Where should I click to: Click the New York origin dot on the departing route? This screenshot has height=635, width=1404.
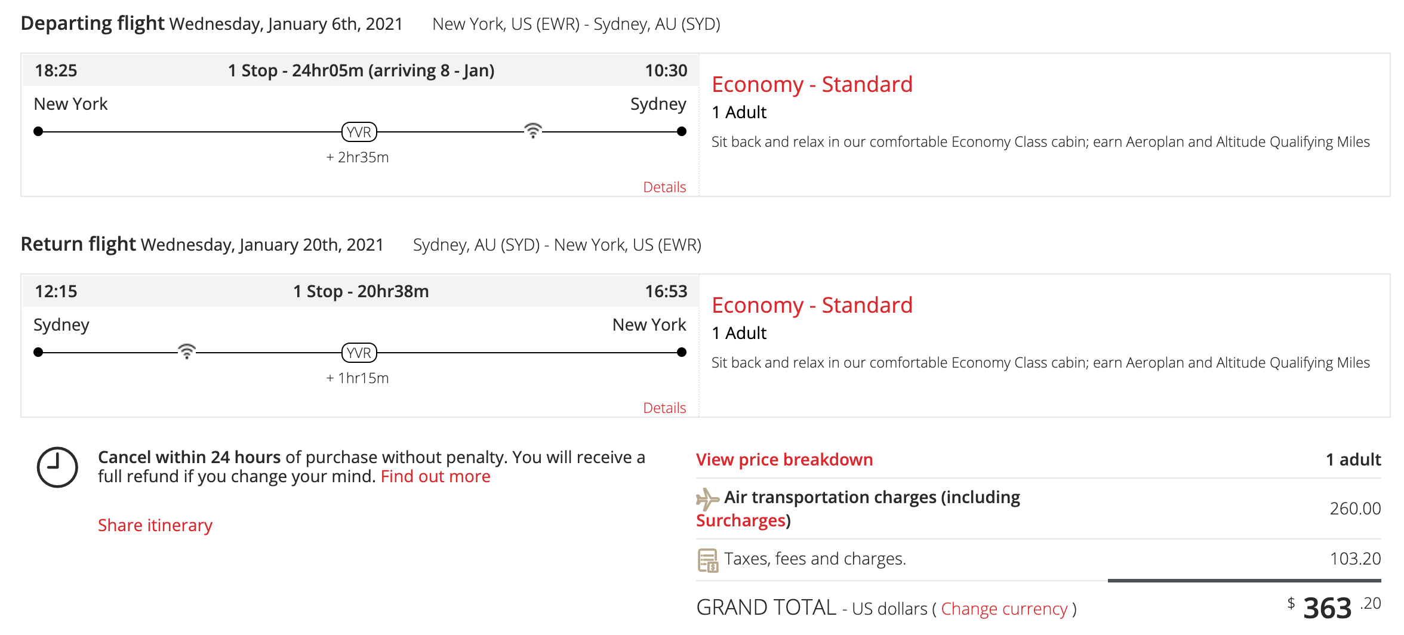[39, 131]
